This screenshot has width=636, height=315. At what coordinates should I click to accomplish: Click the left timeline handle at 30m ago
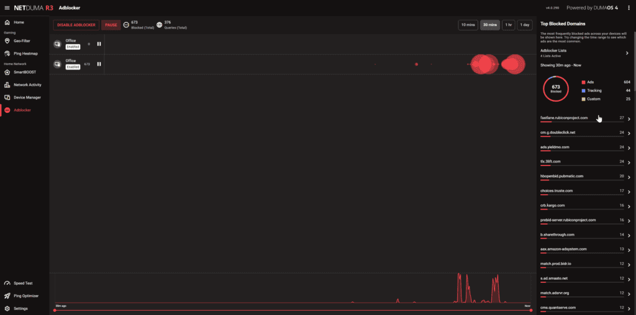click(55, 310)
